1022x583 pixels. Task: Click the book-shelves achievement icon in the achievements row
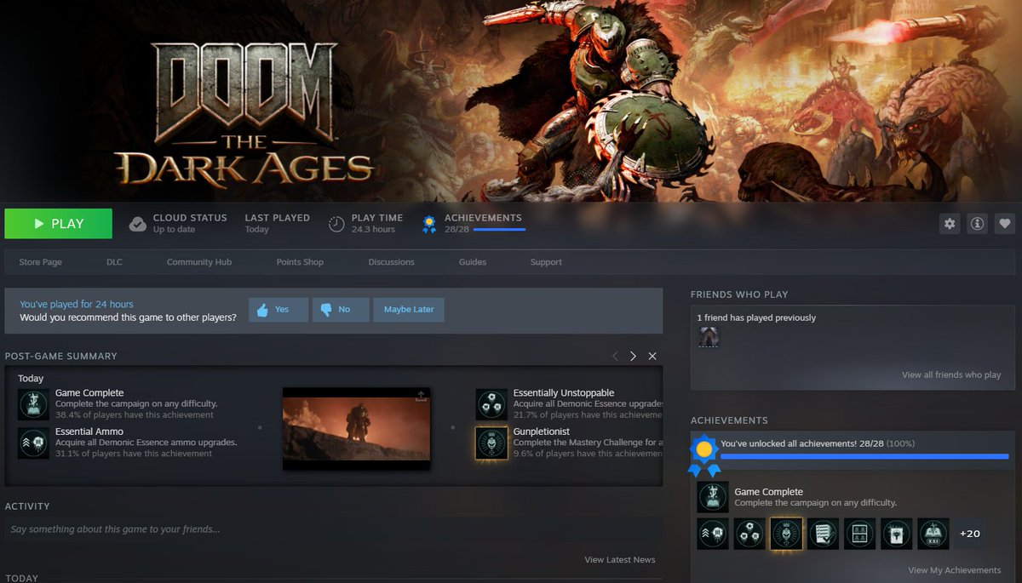click(x=859, y=534)
